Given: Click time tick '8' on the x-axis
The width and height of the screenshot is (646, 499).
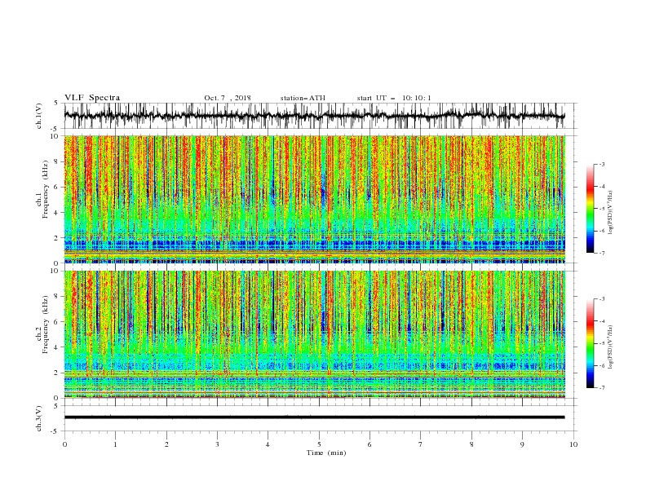Looking at the screenshot, I should (x=471, y=444).
